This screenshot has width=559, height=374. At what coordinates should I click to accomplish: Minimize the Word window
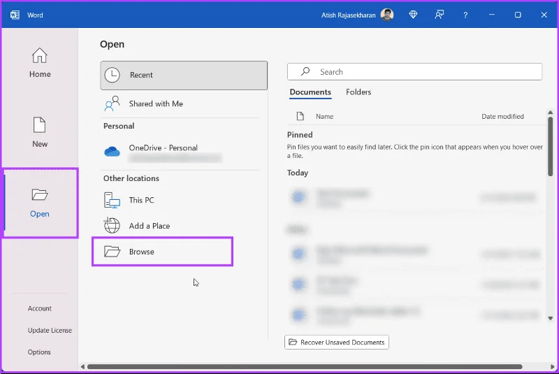pos(492,15)
